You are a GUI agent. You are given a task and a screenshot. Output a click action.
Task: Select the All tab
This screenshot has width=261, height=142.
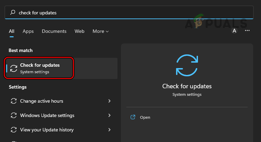(x=12, y=31)
